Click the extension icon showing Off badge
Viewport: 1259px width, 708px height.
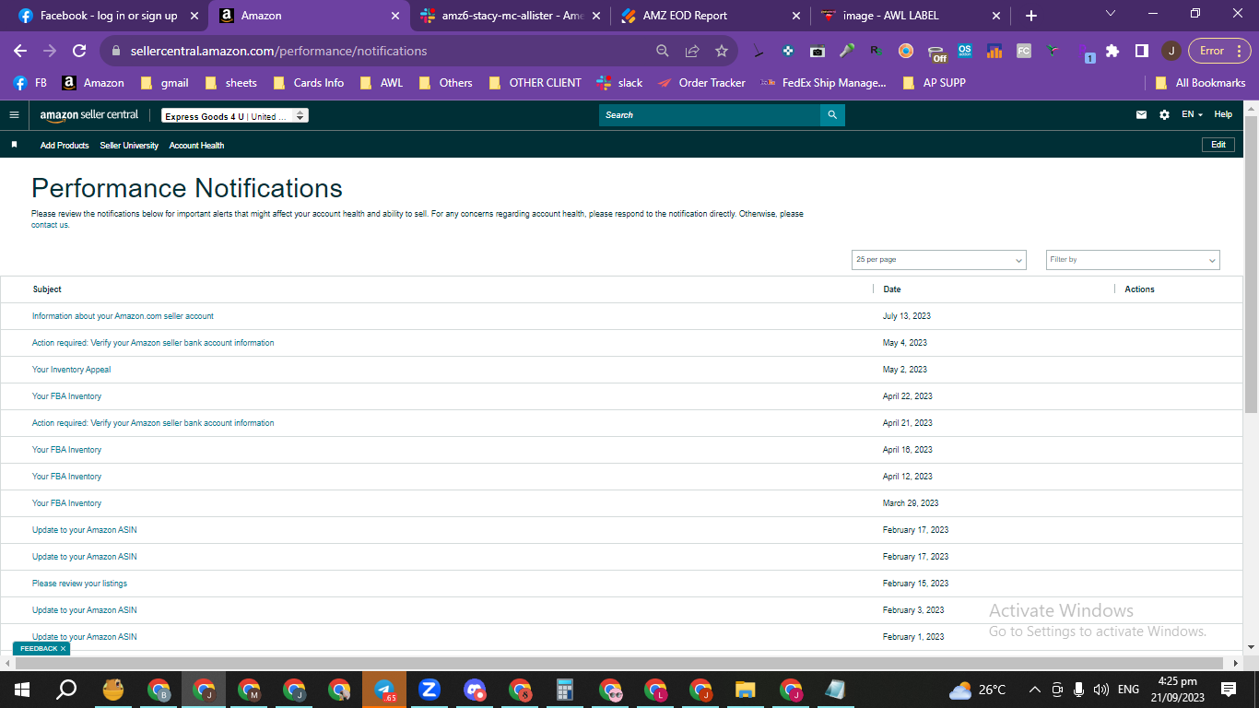[x=936, y=53]
